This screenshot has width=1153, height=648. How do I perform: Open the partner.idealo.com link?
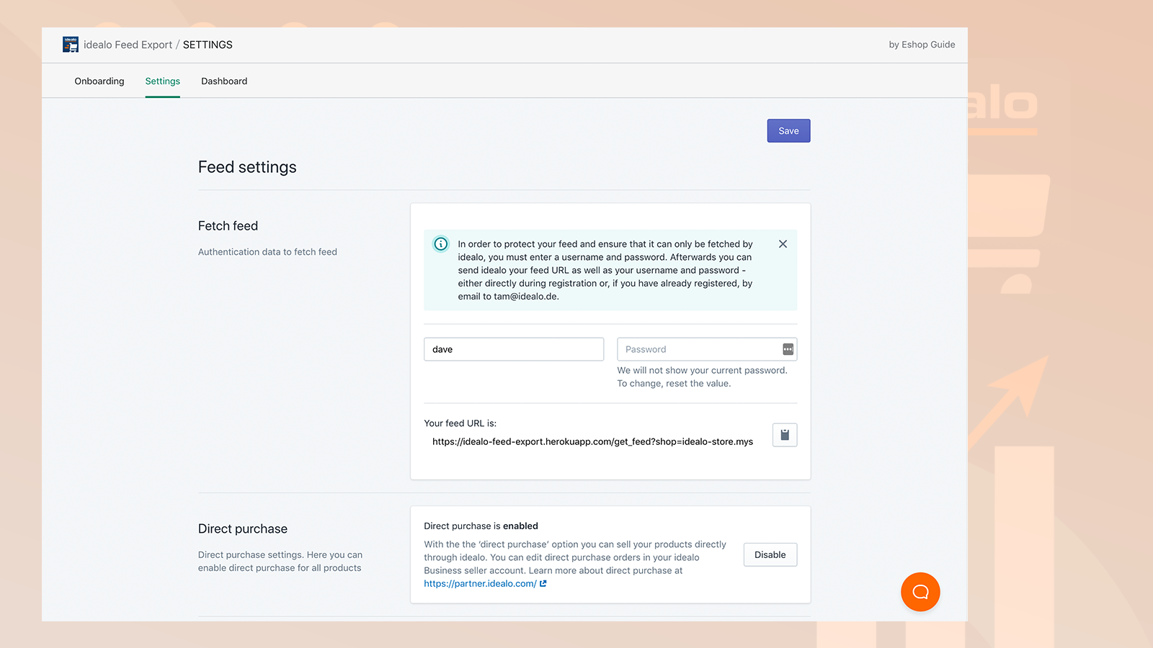[x=480, y=584]
